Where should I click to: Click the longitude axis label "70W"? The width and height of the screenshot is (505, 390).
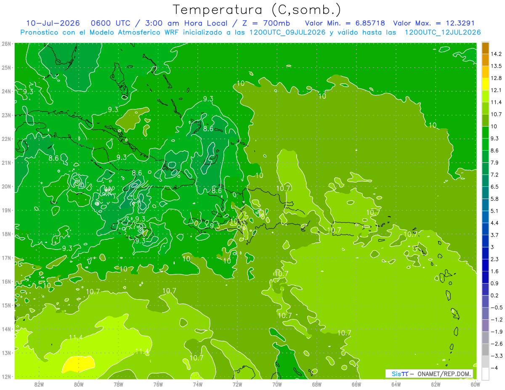click(x=277, y=384)
